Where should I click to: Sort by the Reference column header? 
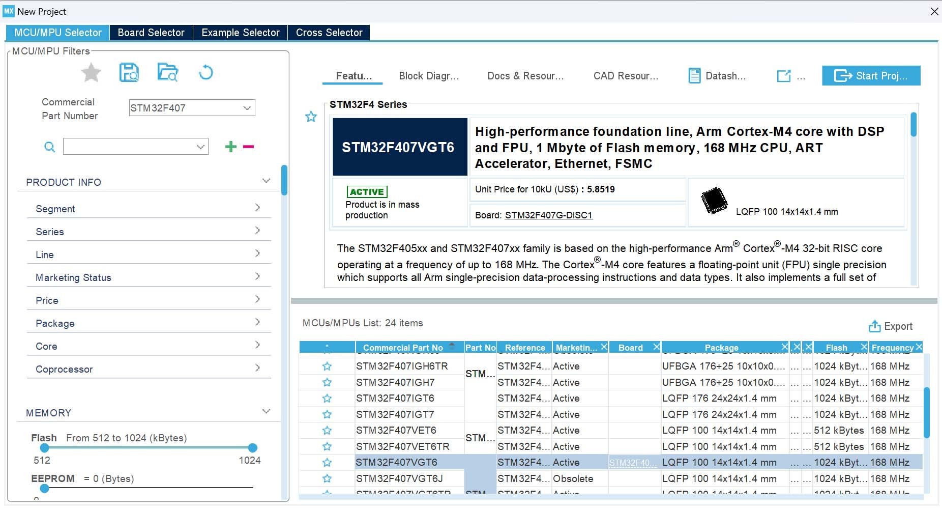525,347
